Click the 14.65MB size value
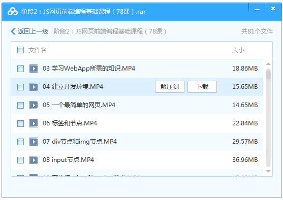This screenshot has height=200, width=283. click(x=245, y=105)
